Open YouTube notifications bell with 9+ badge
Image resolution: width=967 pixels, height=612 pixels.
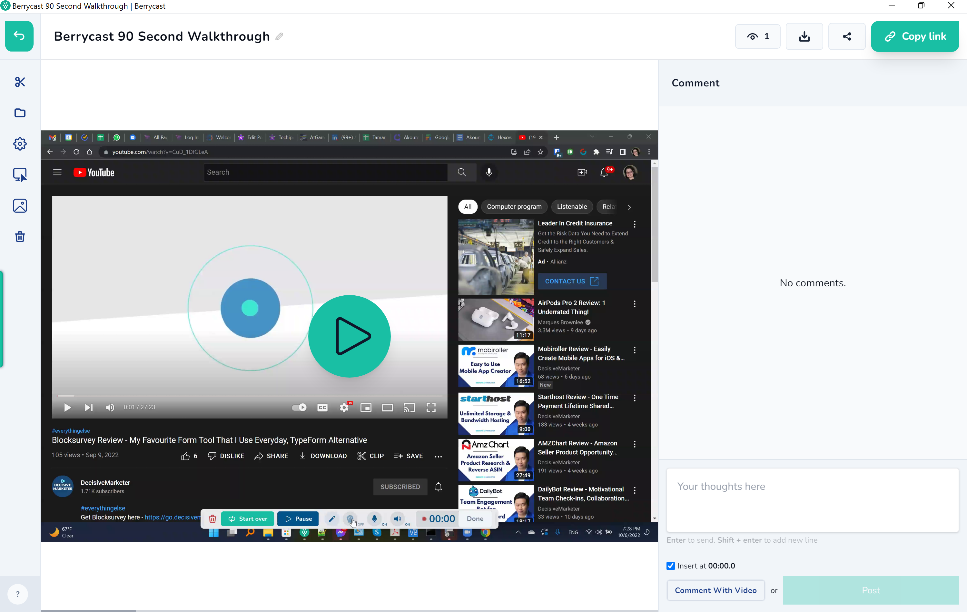coord(604,172)
